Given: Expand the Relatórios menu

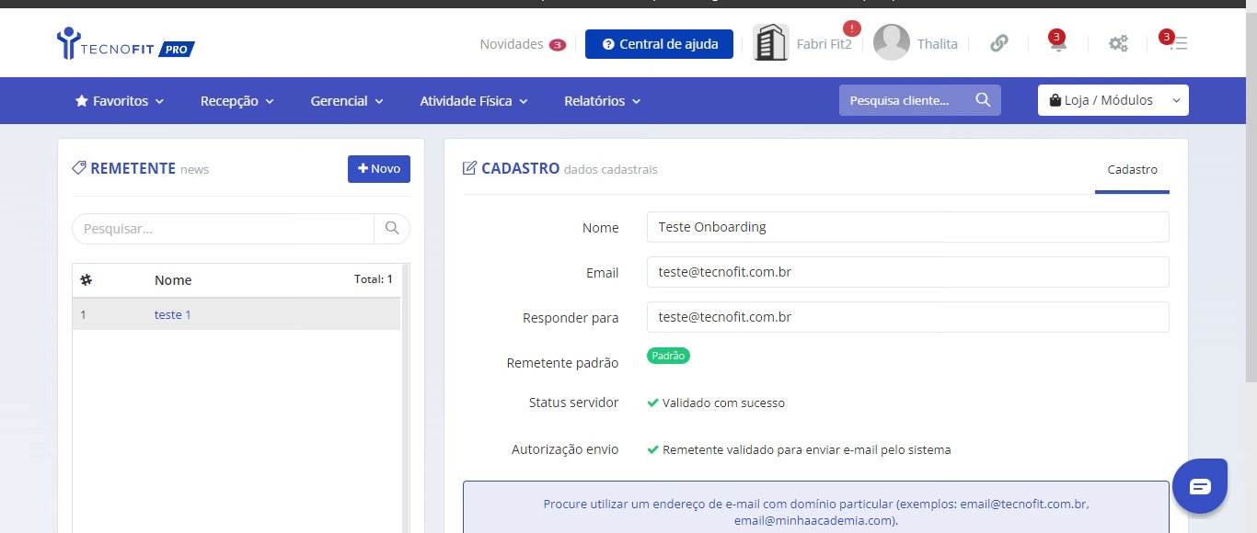Looking at the screenshot, I should (x=603, y=101).
